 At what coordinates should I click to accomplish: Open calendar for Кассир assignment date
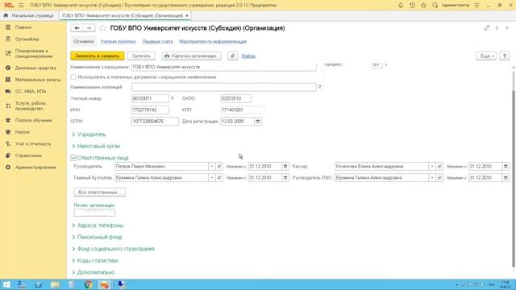click(506, 167)
